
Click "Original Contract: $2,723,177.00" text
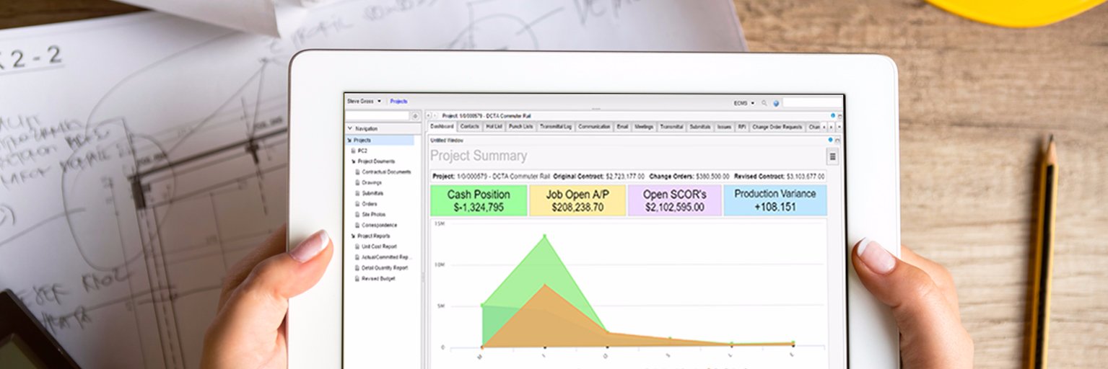(x=599, y=176)
